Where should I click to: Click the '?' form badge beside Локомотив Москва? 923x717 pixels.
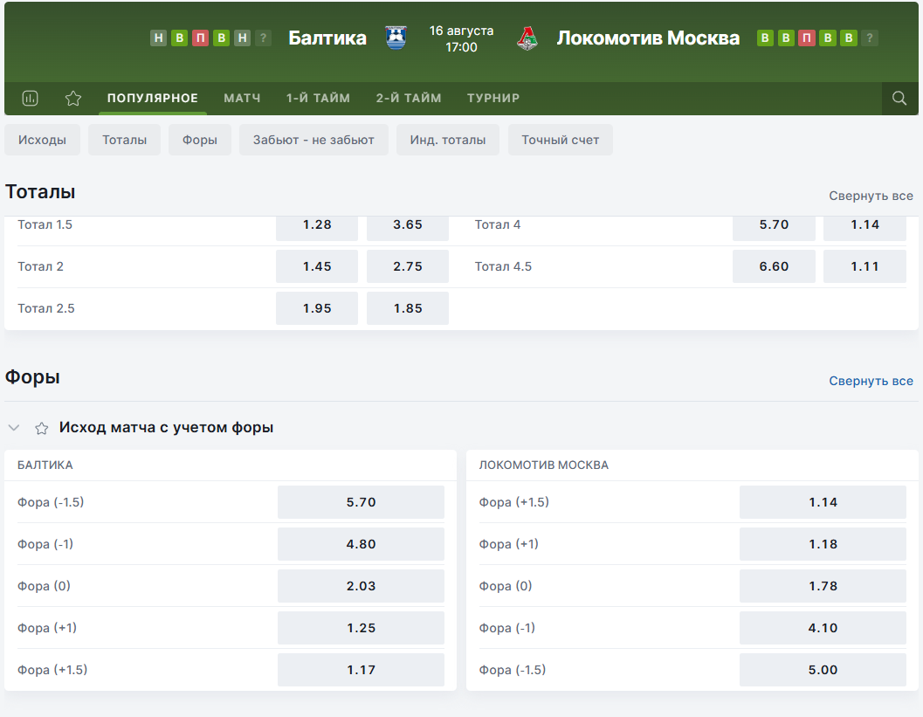[870, 38]
